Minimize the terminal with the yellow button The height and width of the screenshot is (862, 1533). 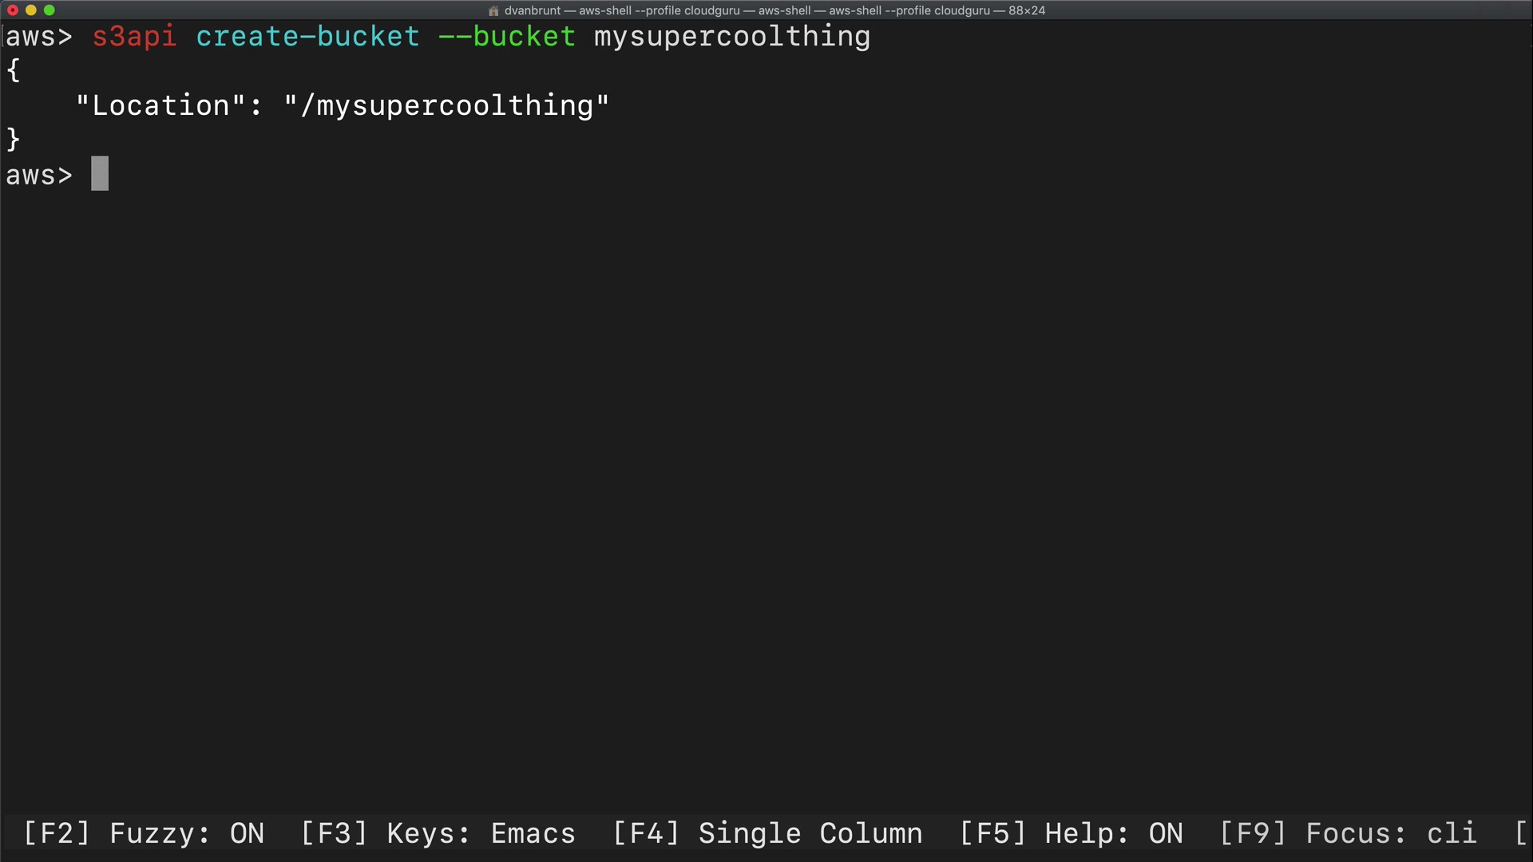coord(31,10)
